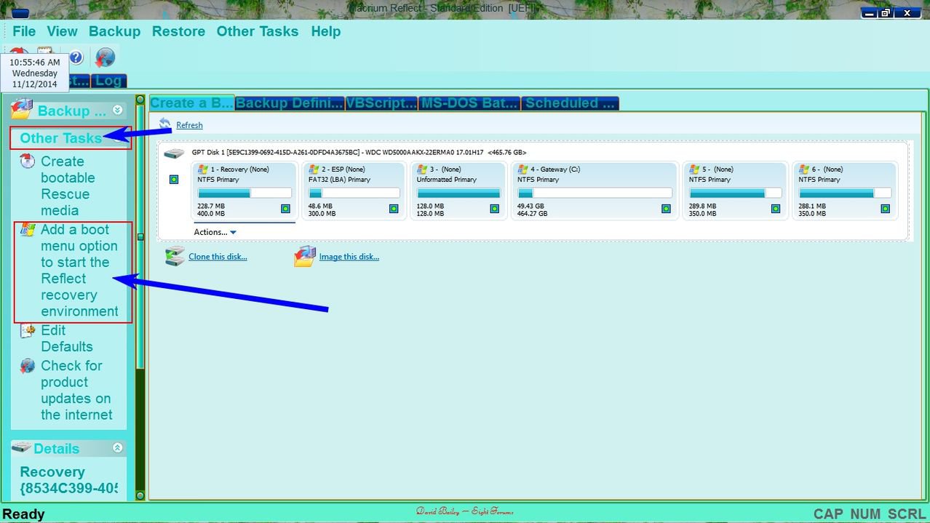Viewport: 930px width, 523px height.
Task: Click usage bar of 1 - Recovery partition
Action: point(245,193)
